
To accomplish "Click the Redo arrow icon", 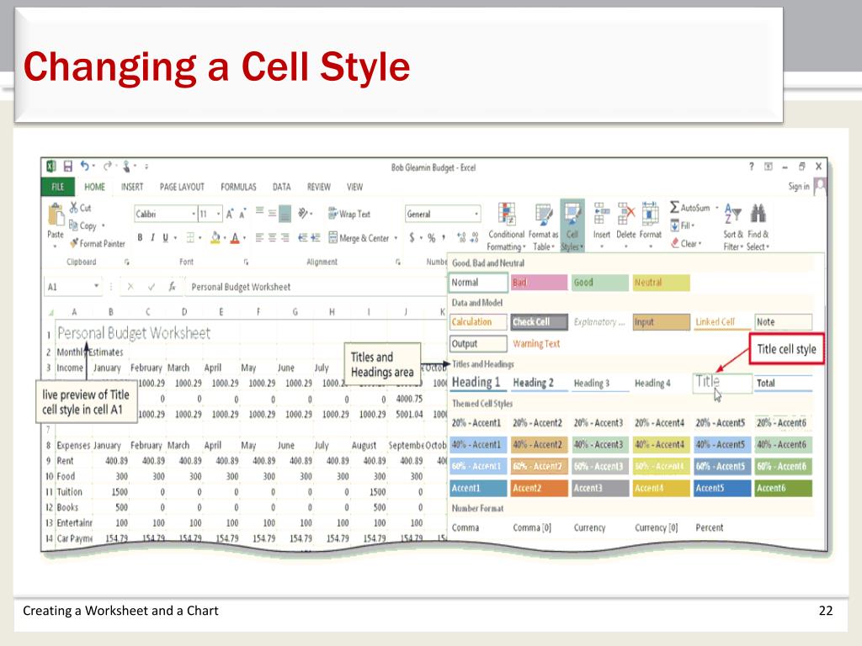I will 108,166.
